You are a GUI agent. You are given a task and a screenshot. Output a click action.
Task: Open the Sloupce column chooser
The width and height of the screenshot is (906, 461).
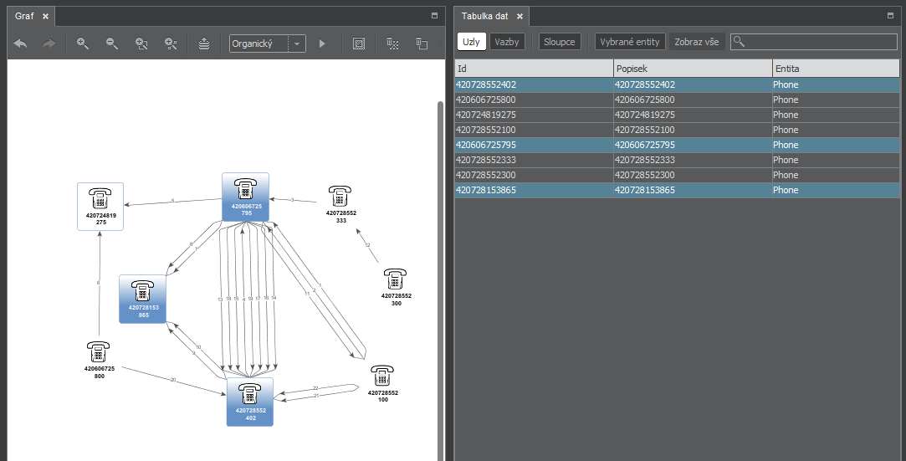click(x=560, y=42)
